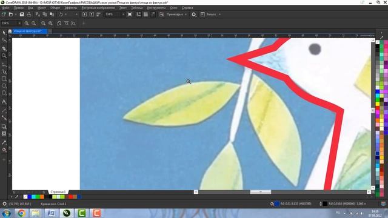Image resolution: width=388 pixels, height=218 pixels.
Task: Copy selection using the toolbar icon
Action: click(45, 15)
